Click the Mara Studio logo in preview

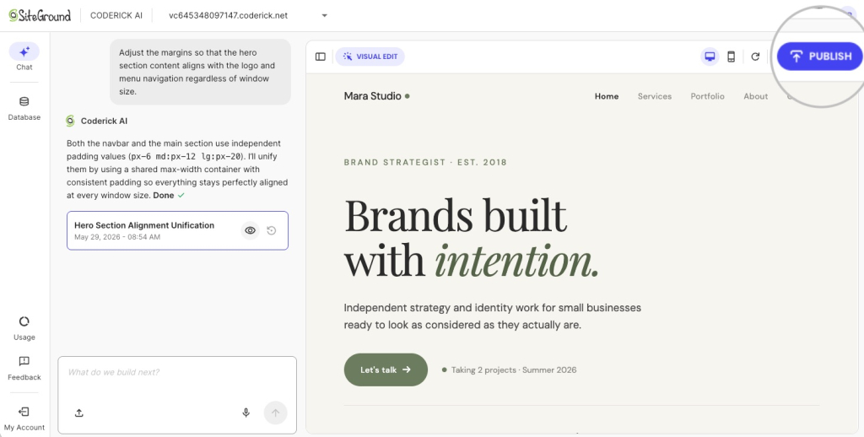(377, 96)
